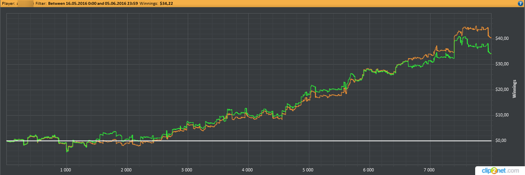The height and width of the screenshot is (175, 525).
Task: Click the $40,00 y-axis label
Action: point(501,38)
